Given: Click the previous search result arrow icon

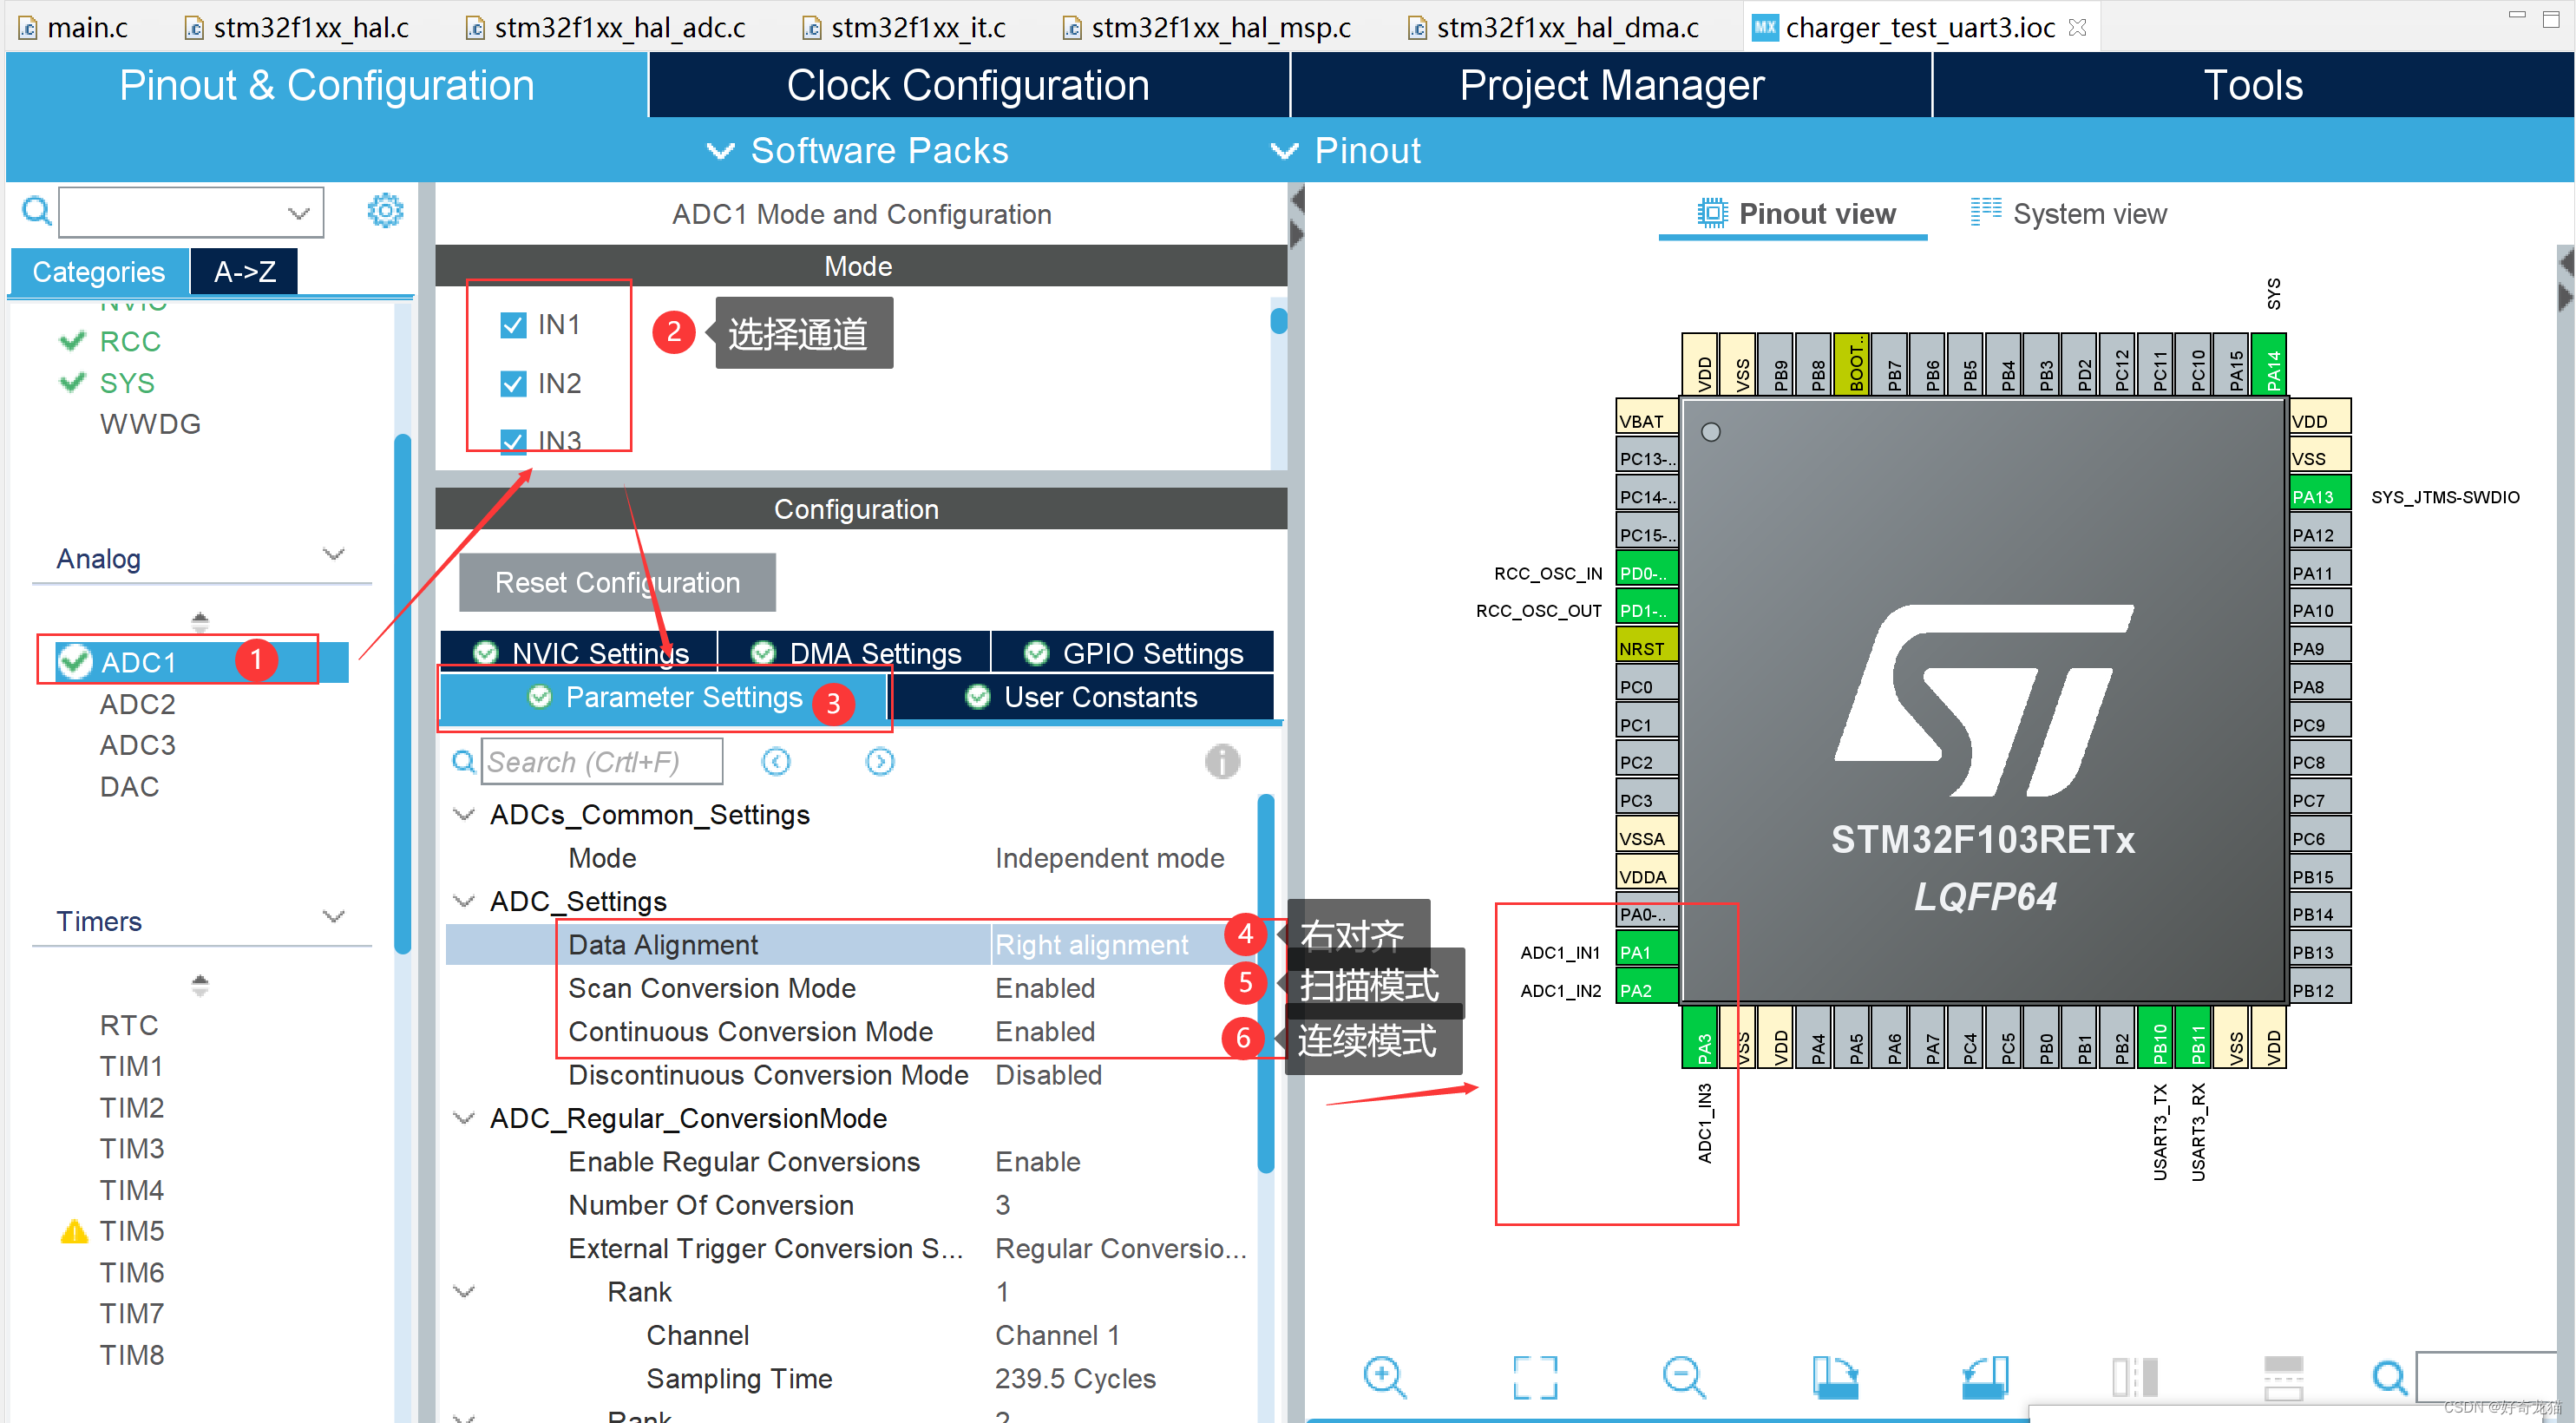Looking at the screenshot, I should (776, 762).
